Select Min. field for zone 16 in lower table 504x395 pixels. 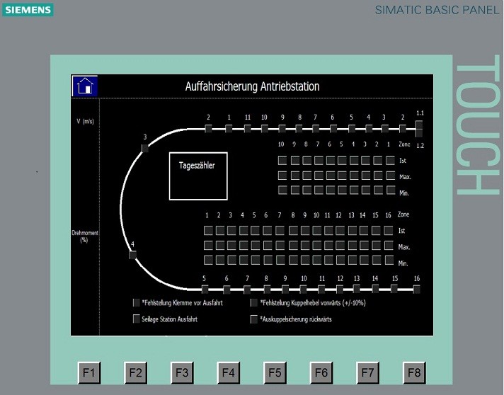[388, 262]
